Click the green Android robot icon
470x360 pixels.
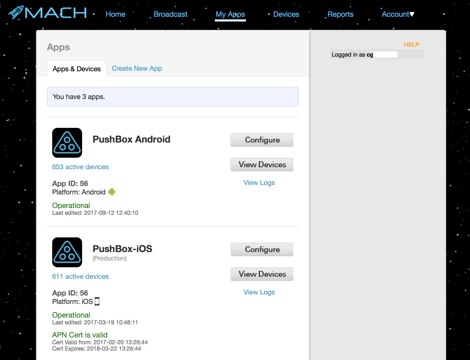[x=112, y=192]
